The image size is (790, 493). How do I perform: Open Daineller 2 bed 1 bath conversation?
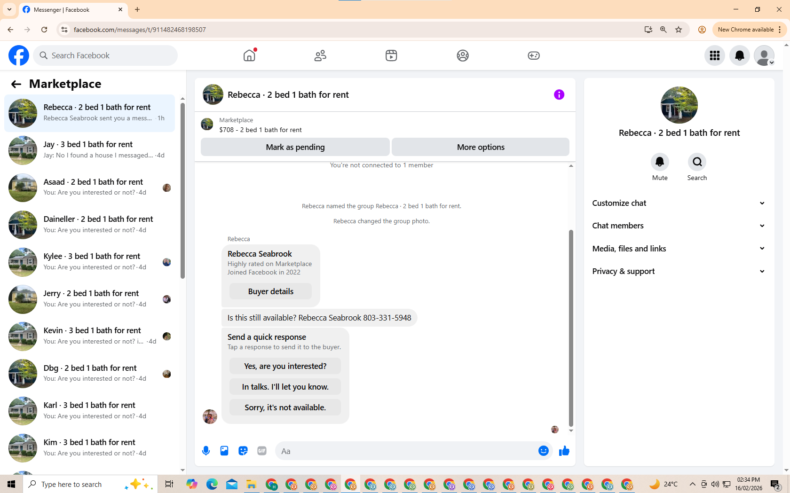tap(90, 225)
